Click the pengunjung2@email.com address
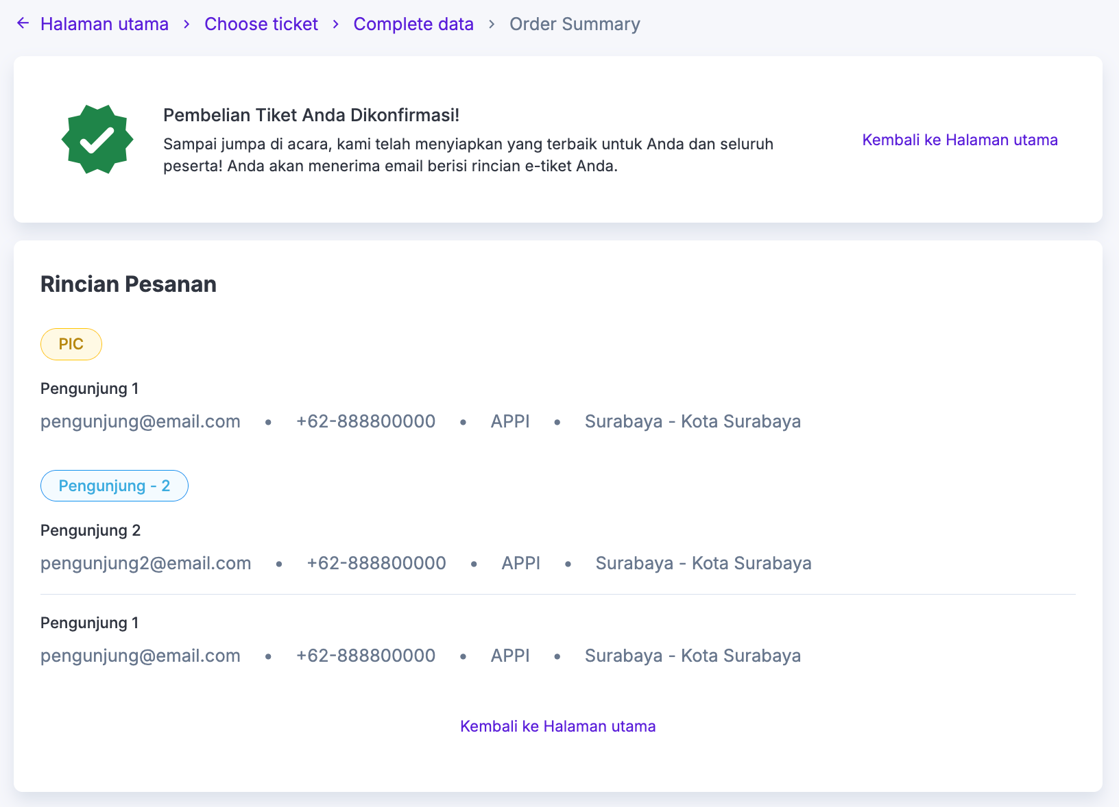Viewport: 1119px width, 807px height. tap(145, 563)
